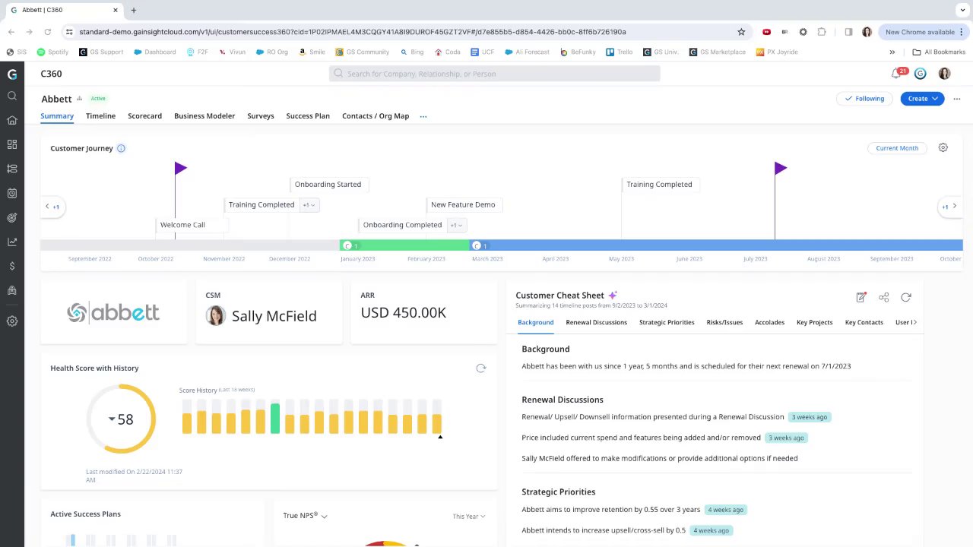The height and width of the screenshot is (547, 973).
Task: Select the Renewal Discussions cheat sheet tab
Action: pyautogui.click(x=596, y=322)
